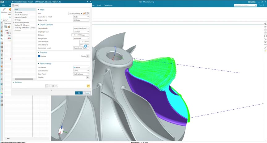Click the show/hide eye icon on right toolbar
Screen dimensions: 267x143
click(265, 27)
